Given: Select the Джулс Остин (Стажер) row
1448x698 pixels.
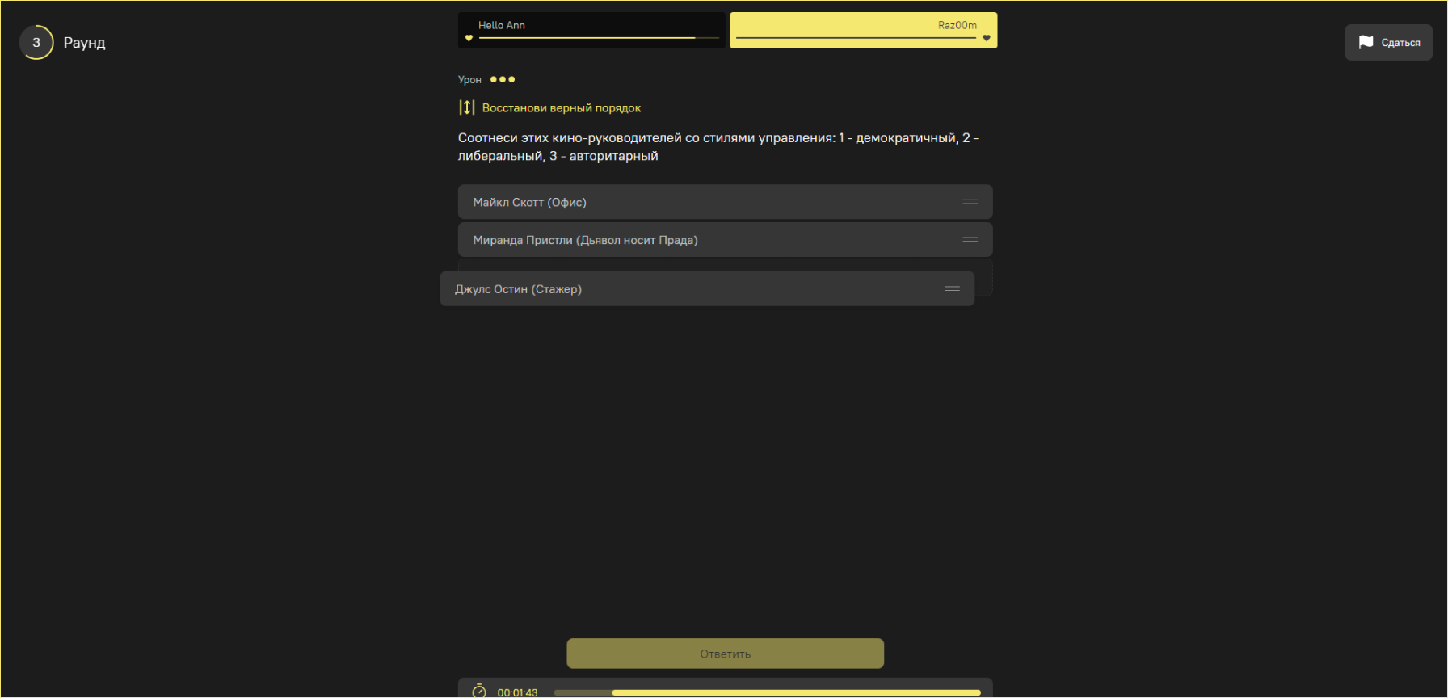Looking at the screenshot, I should 707,288.
